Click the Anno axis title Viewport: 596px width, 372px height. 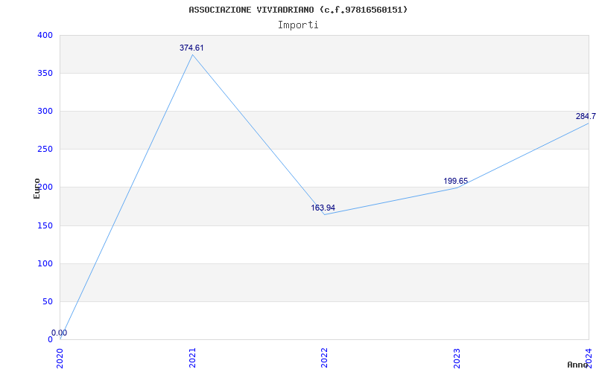[x=577, y=365]
